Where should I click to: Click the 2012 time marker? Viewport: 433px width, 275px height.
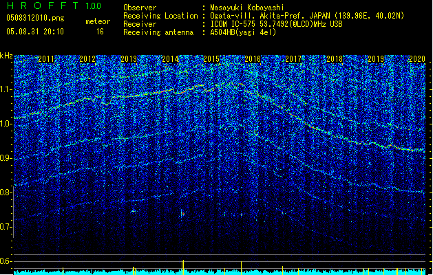(87, 58)
